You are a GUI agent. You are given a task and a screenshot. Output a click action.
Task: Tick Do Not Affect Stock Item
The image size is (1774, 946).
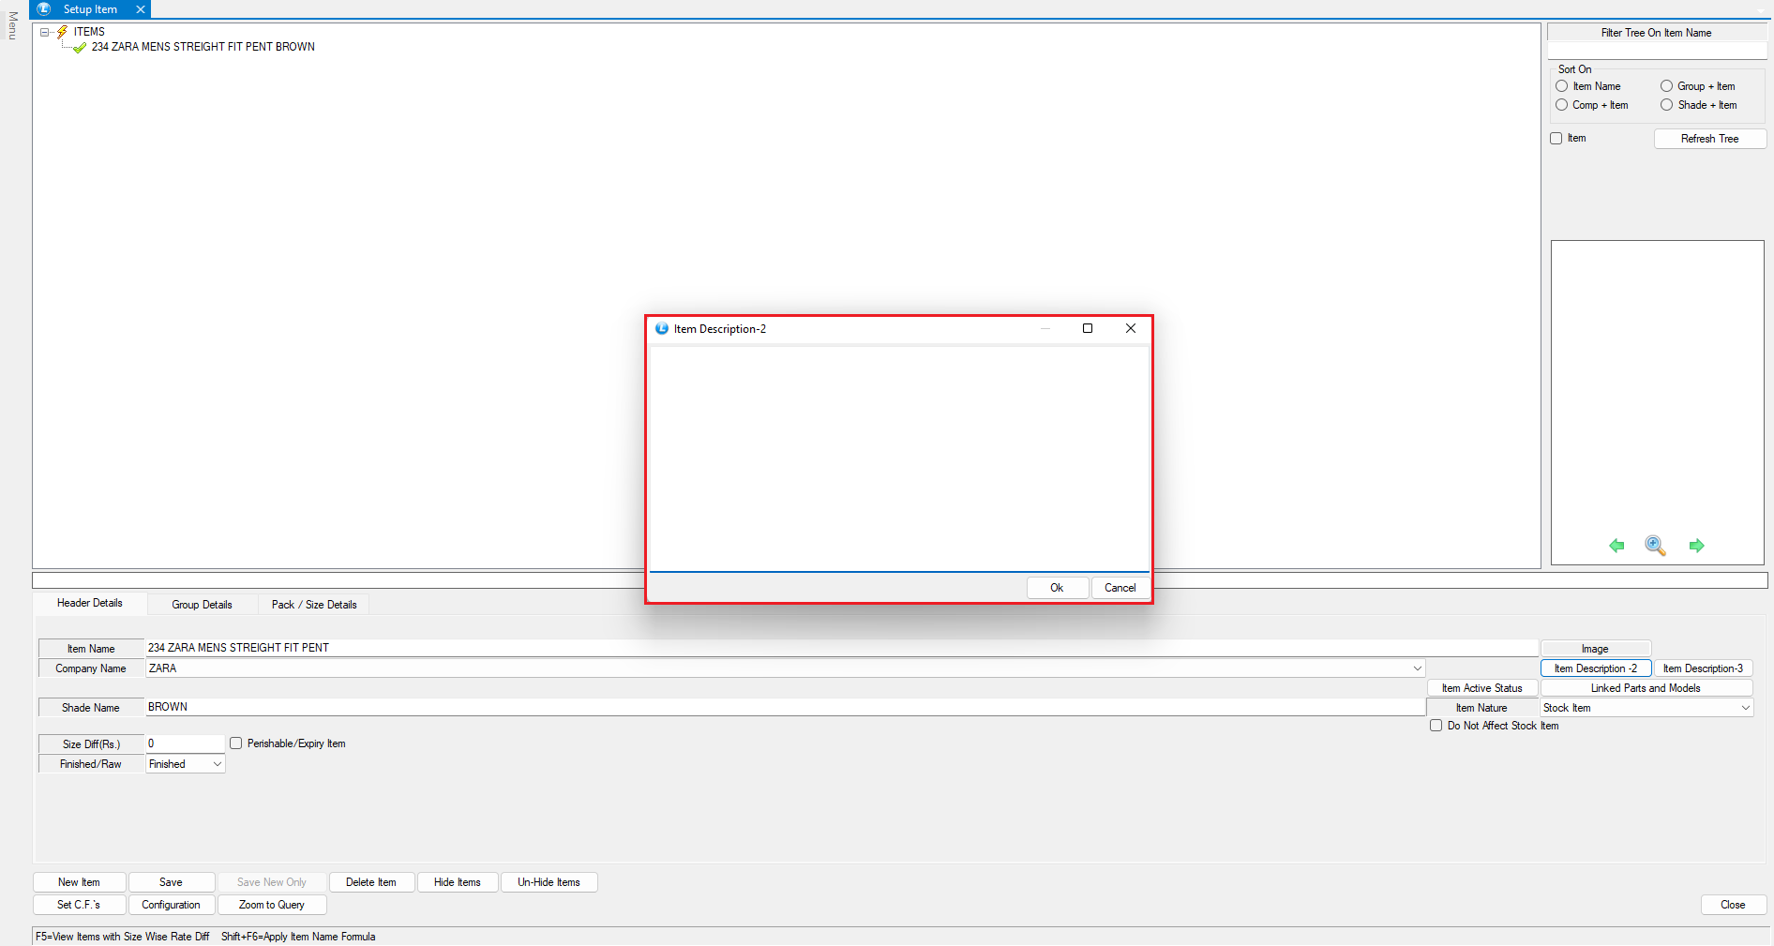(x=1436, y=726)
